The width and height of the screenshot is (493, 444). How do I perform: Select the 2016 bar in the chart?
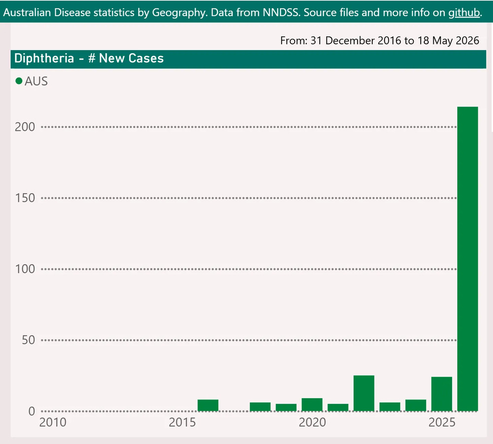[x=208, y=406]
